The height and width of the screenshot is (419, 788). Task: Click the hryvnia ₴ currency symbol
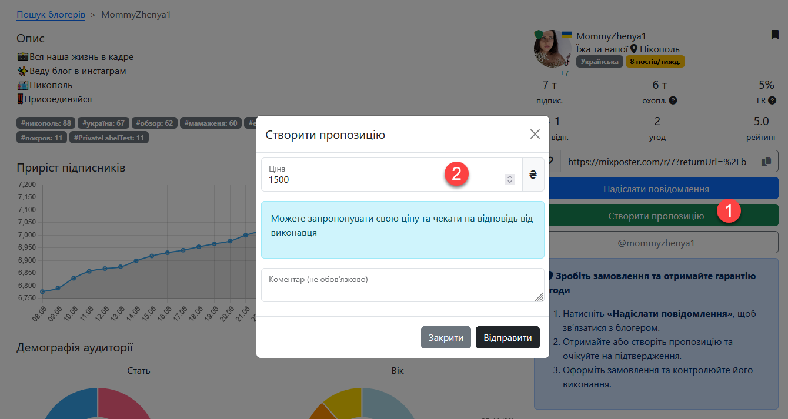click(533, 175)
